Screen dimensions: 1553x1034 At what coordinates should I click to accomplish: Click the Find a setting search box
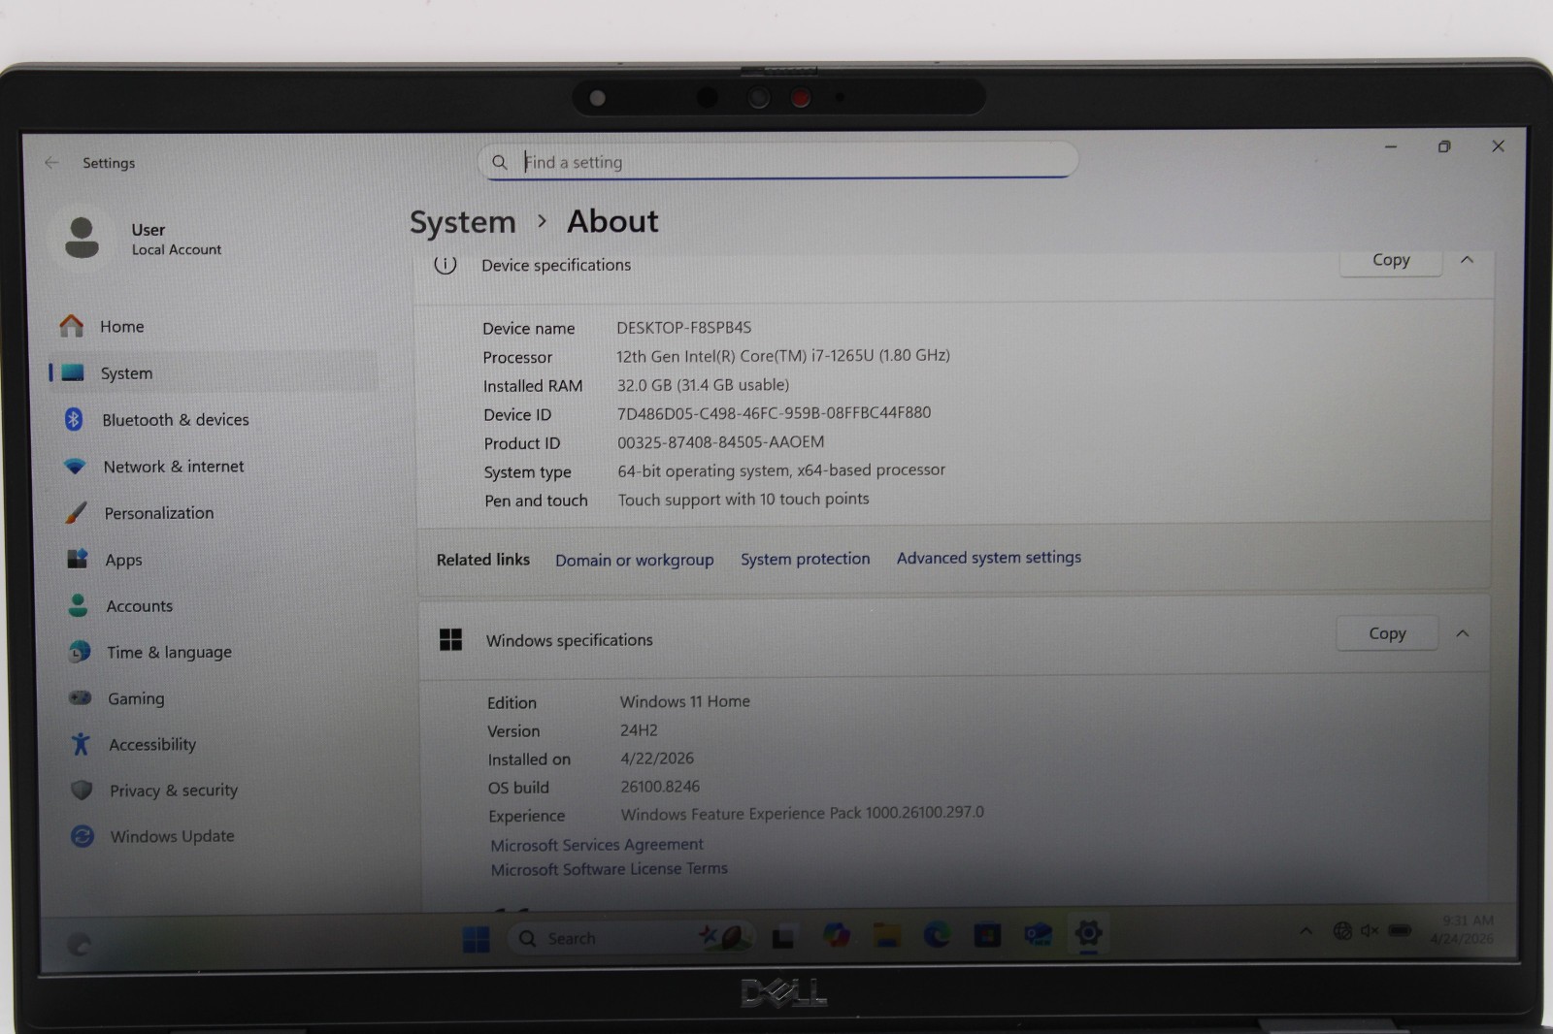click(x=777, y=161)
